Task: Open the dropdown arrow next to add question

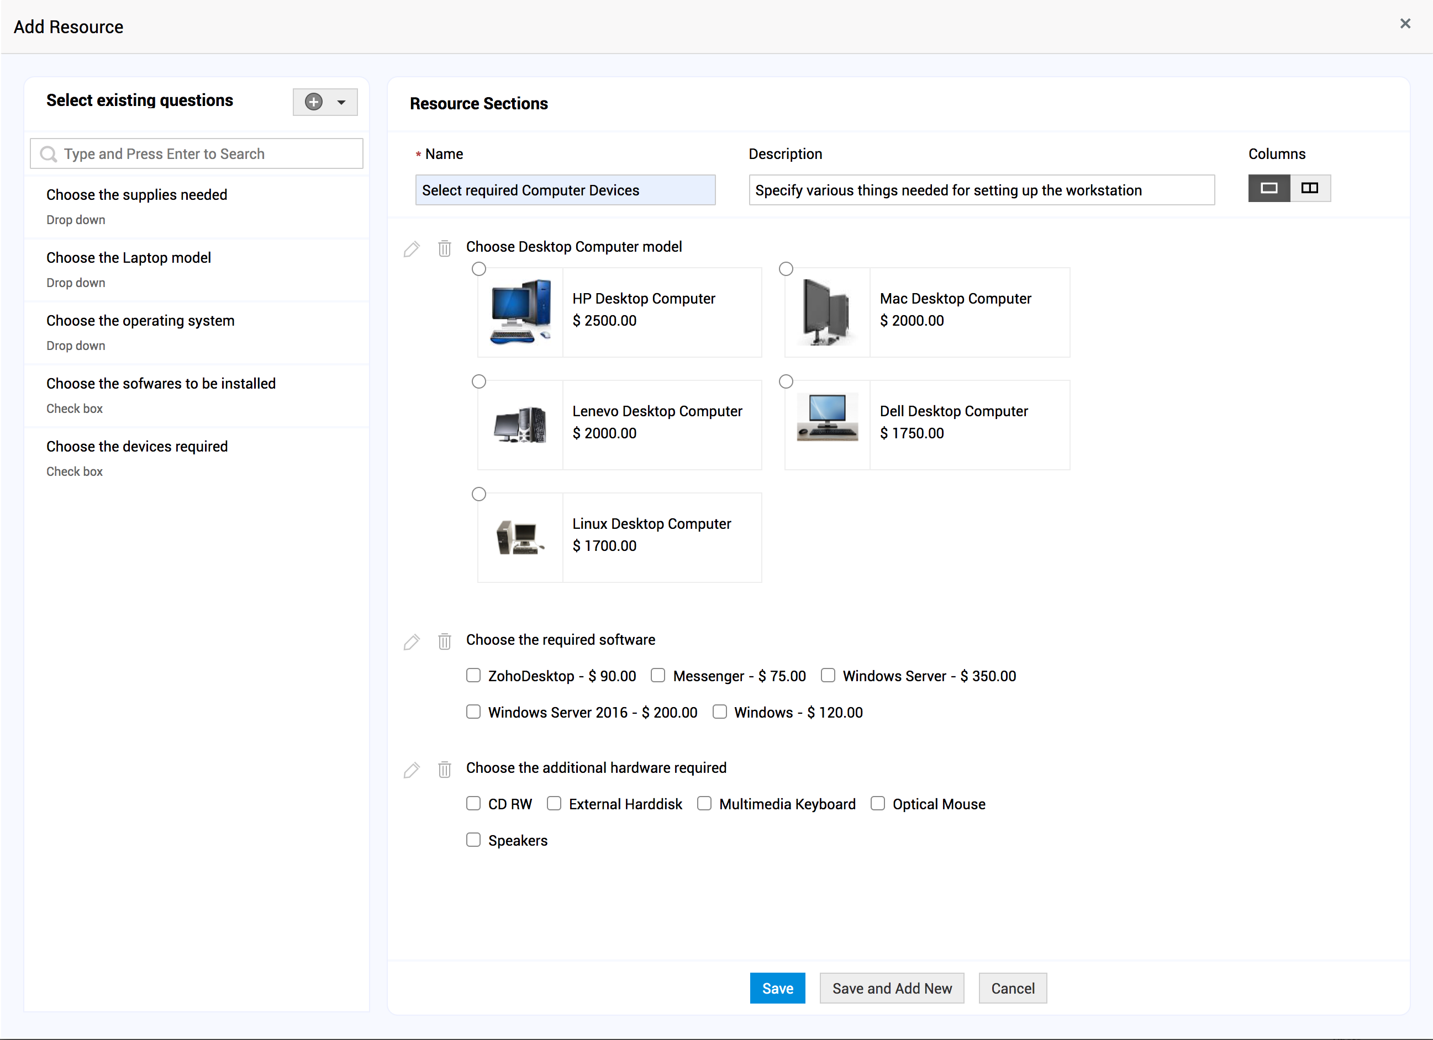Action: 341,102
